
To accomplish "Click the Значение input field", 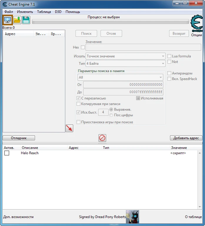I will click(143, 47).
